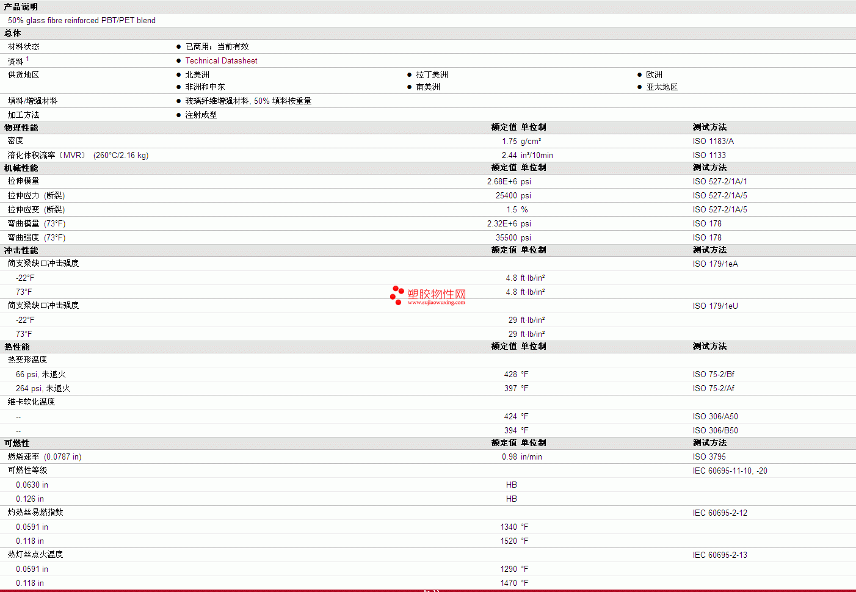Click the bullet point before 欧洲

[x=639, y=75]
